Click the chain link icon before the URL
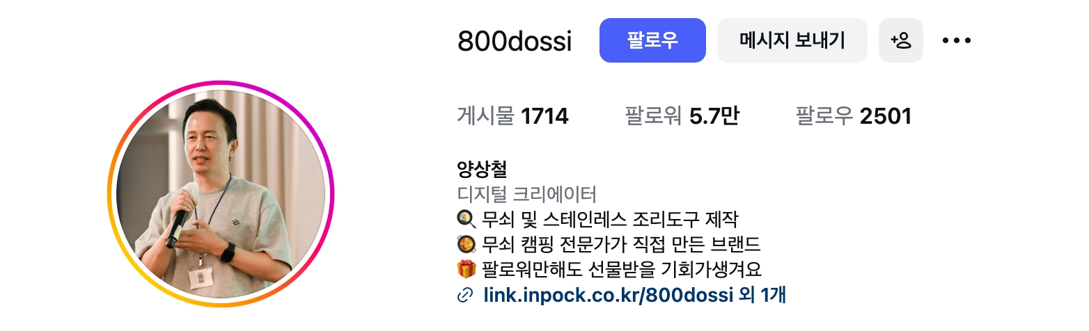The width and height of the screenshot is (1089, 331). click(x=465, y=295)
